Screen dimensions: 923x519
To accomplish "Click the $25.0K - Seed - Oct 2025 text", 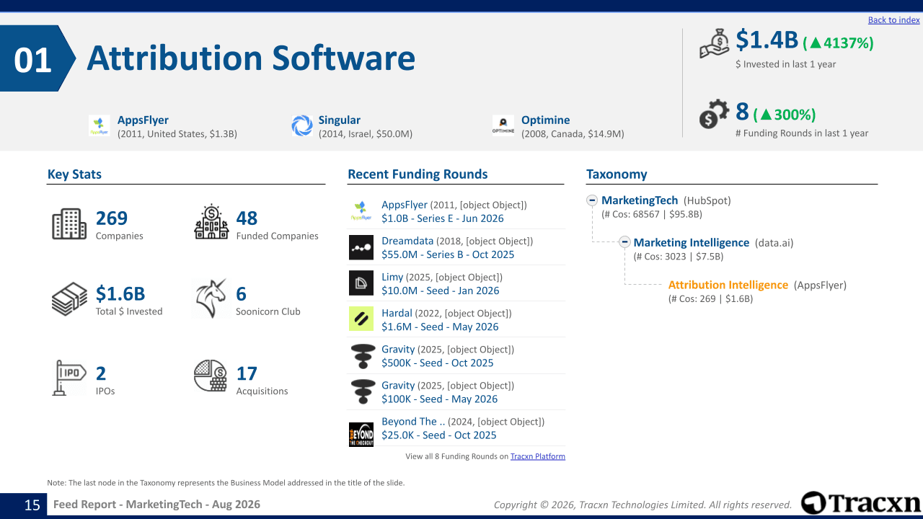I will coord(439,435).
